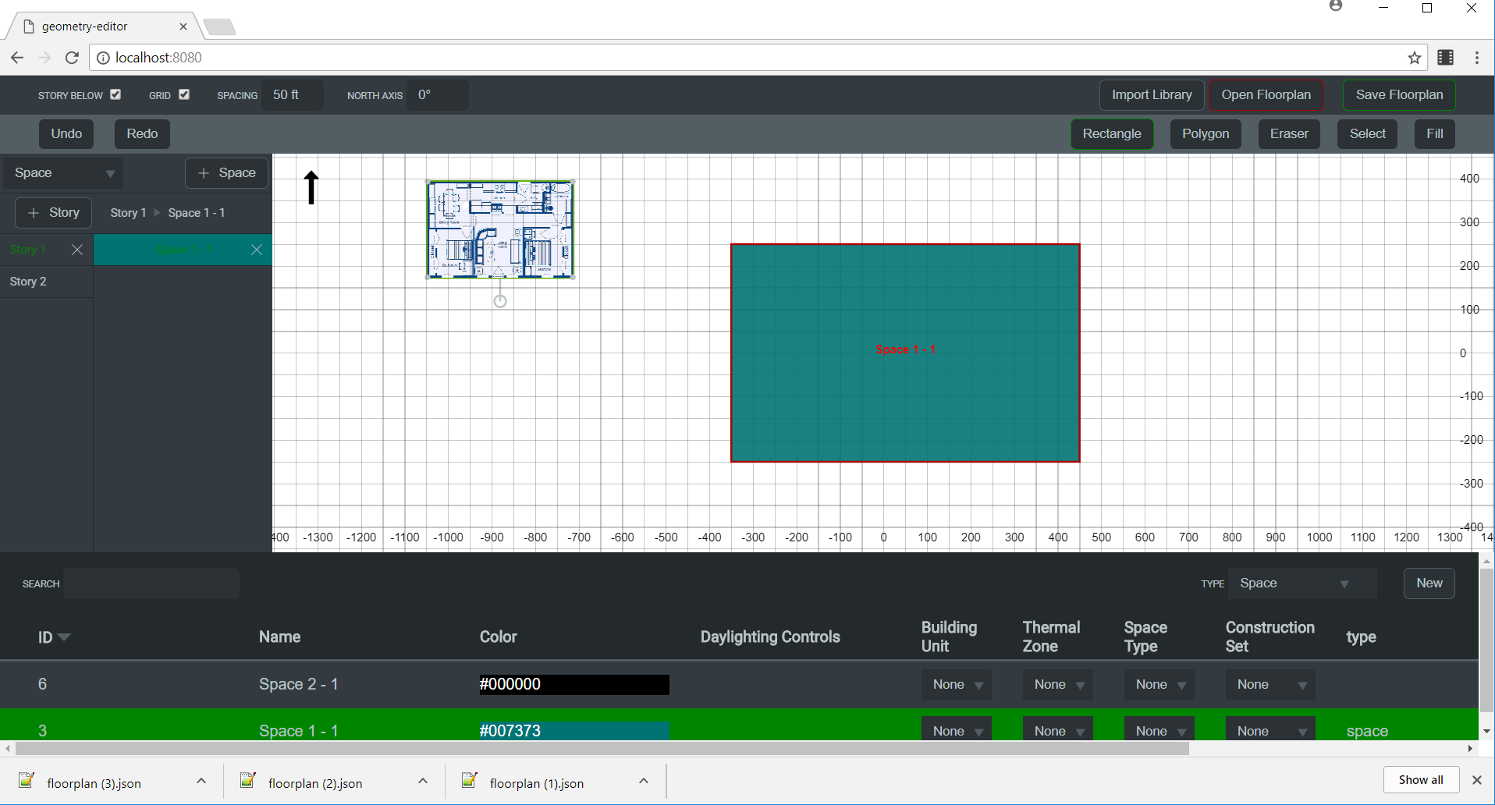The width and height of the screenshot is (1495, 805).
Task: Expand the floorplan (2).json chip
Action: [421, 781]
